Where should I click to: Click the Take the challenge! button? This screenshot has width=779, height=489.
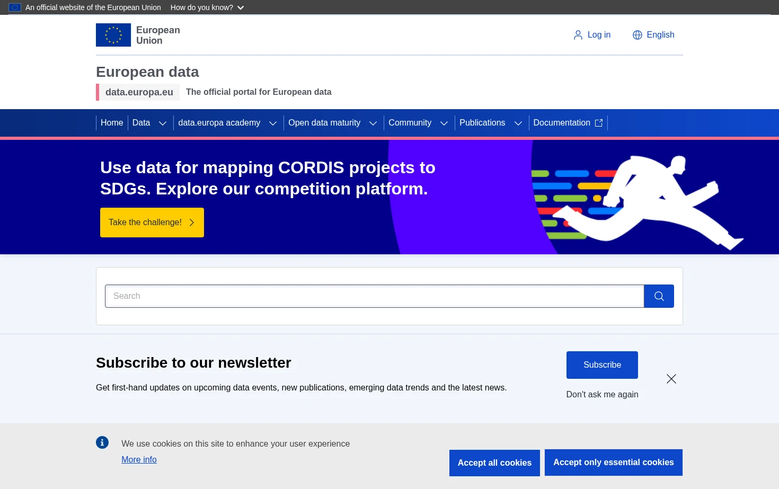point(152,223)
